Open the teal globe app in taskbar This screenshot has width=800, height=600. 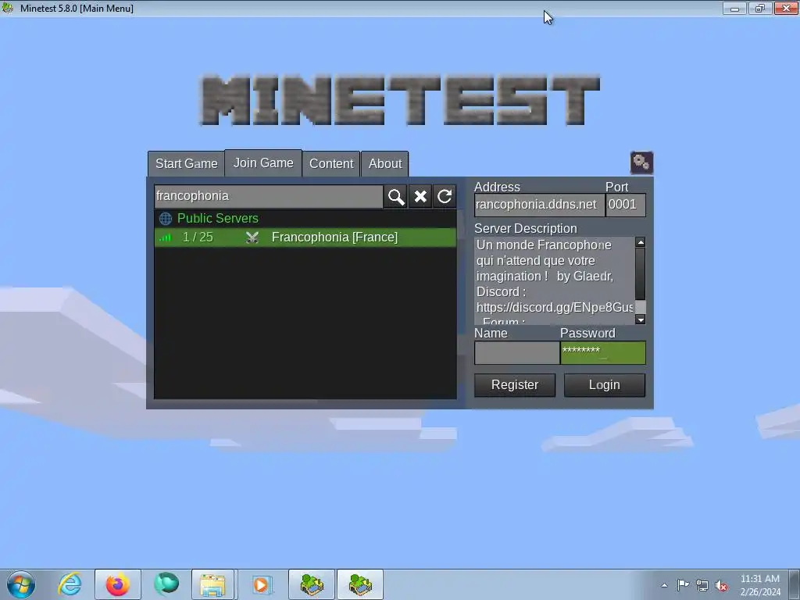[x=166, y=584]
